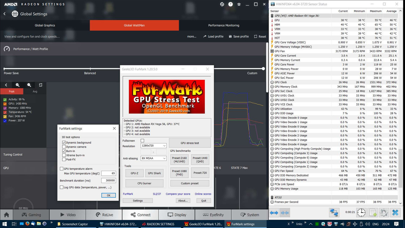Open the Gaming section in Radeon
This screenshot has height=228, width=405.
click(31, 215)
